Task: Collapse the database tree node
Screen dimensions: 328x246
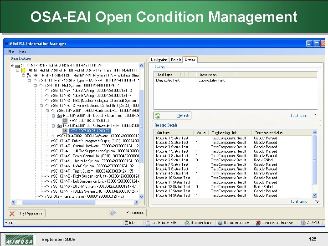Action: [17, 71]
